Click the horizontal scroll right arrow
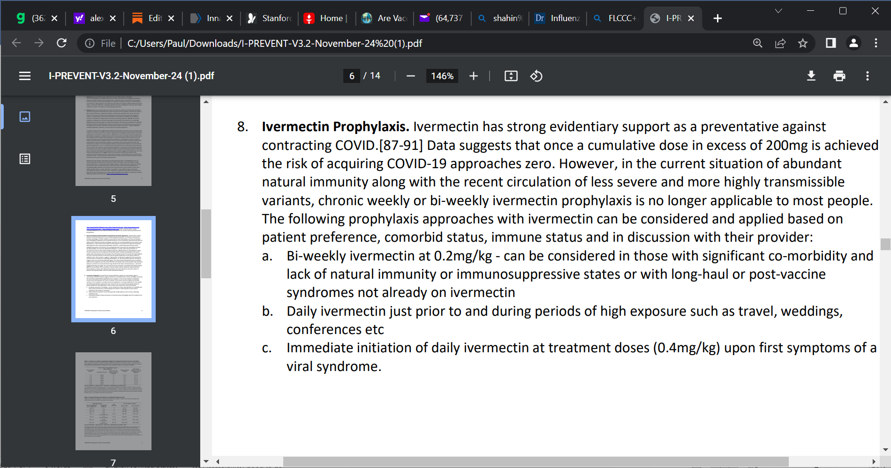The height and width of the screenshot is (468, 891). click(874, 461)
